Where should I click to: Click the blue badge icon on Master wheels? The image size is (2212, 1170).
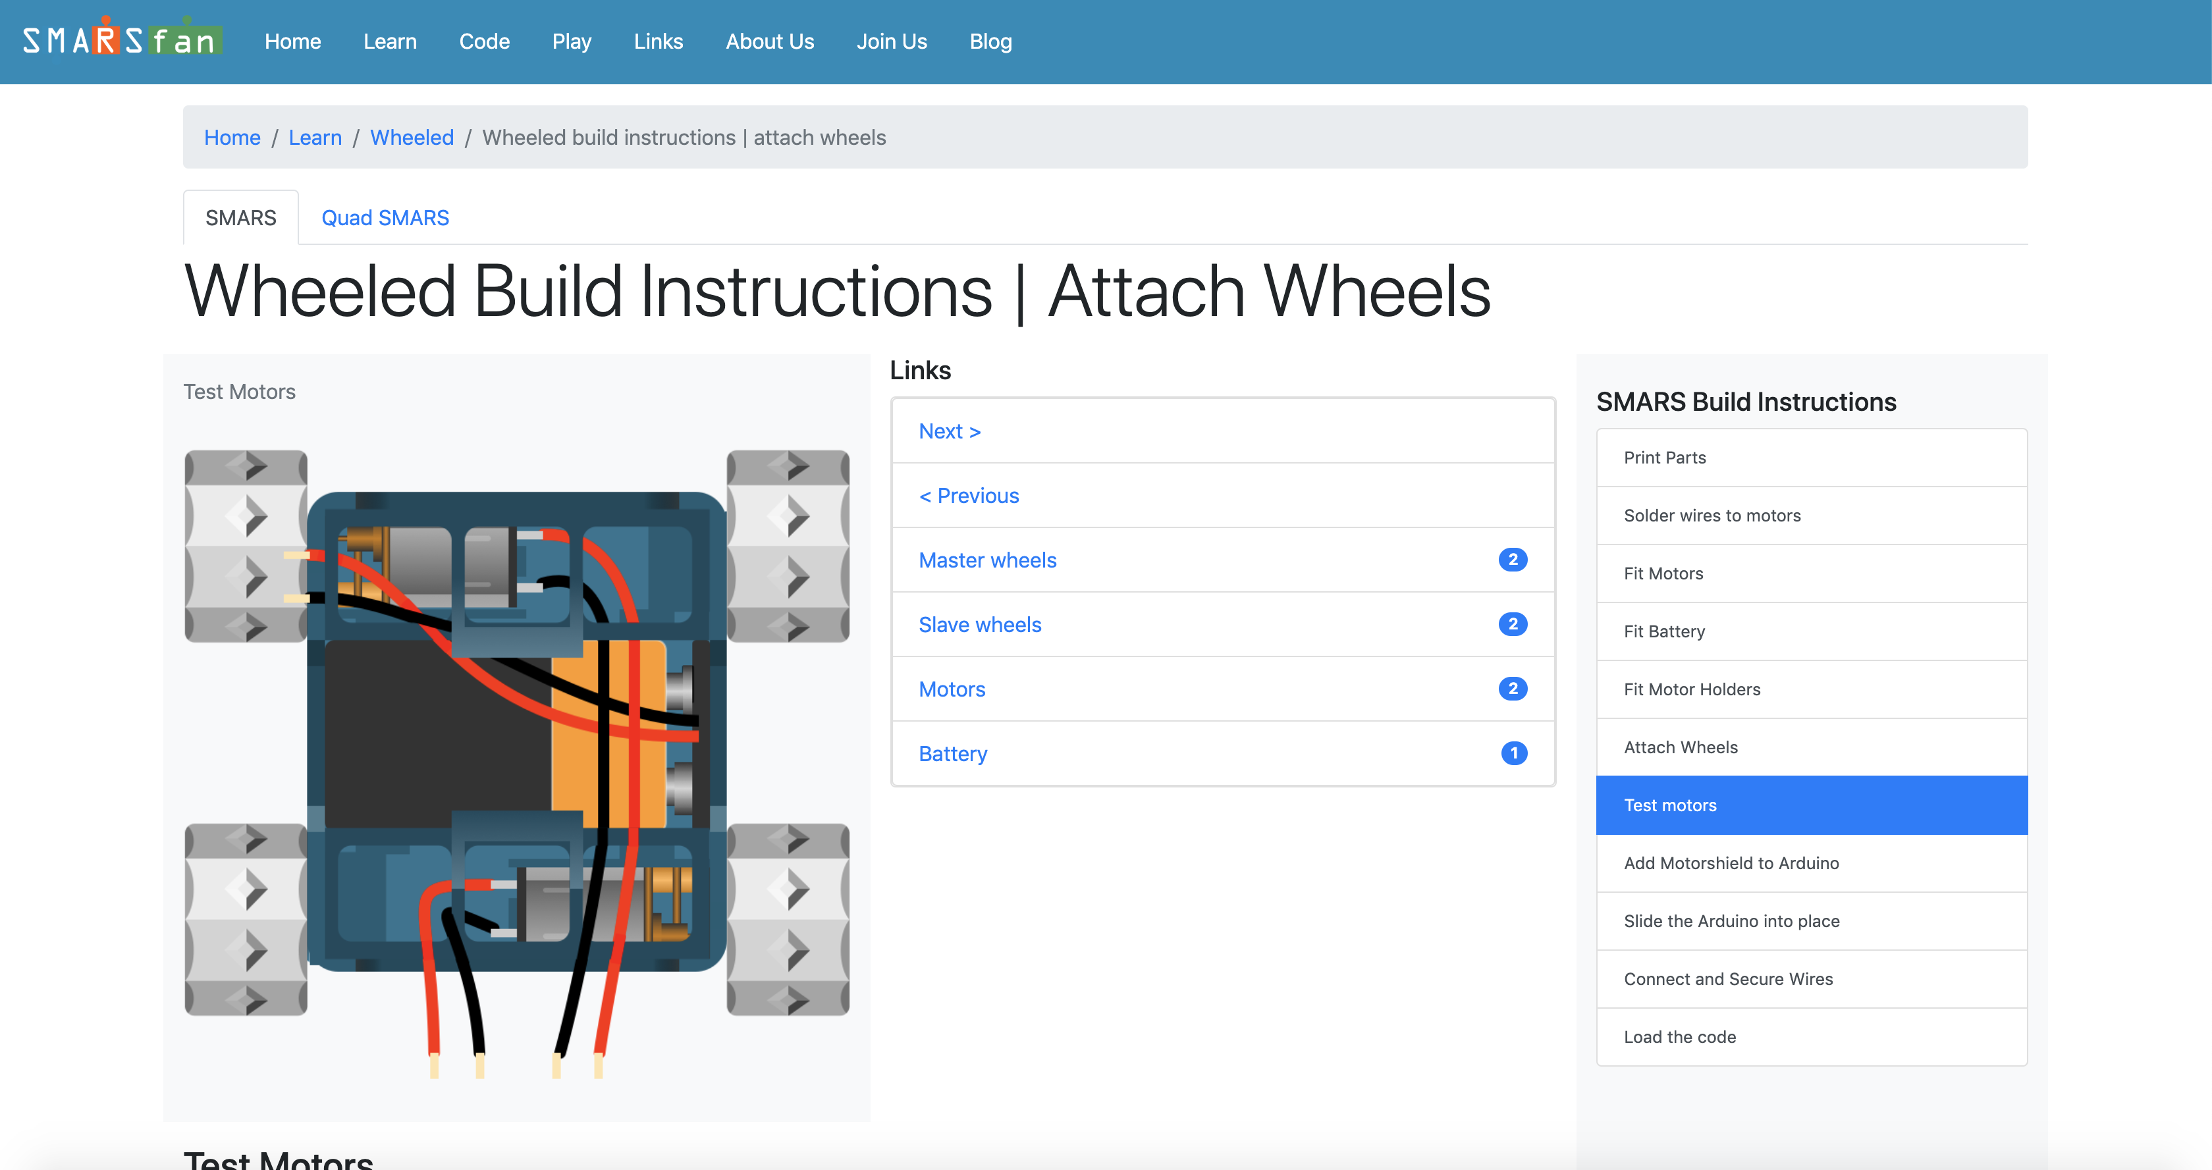(x=1514, y=559)
